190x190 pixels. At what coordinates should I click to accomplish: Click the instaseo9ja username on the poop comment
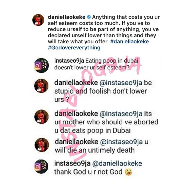(69, 61)
